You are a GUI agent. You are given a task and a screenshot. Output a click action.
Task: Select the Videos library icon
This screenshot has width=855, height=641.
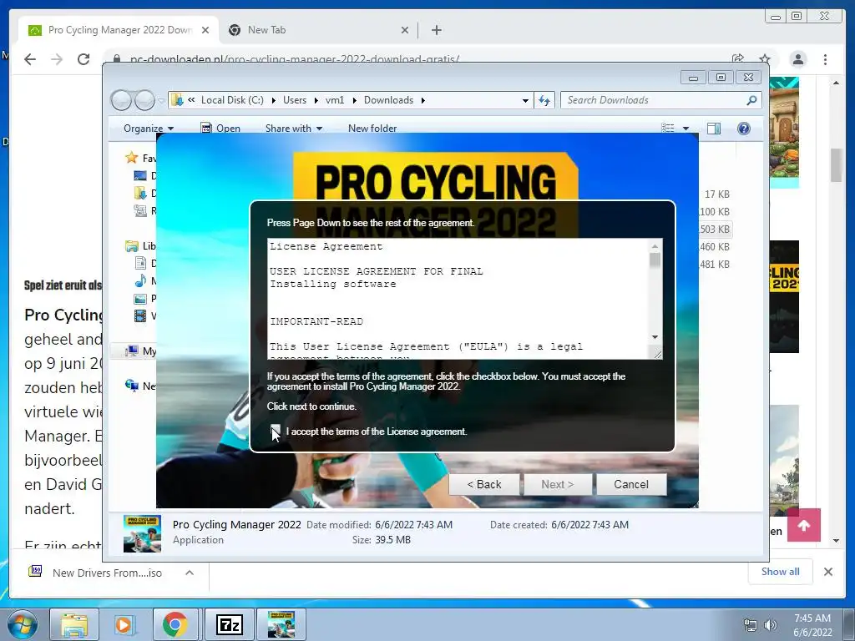pyautogui.click(x=140, y=315)
